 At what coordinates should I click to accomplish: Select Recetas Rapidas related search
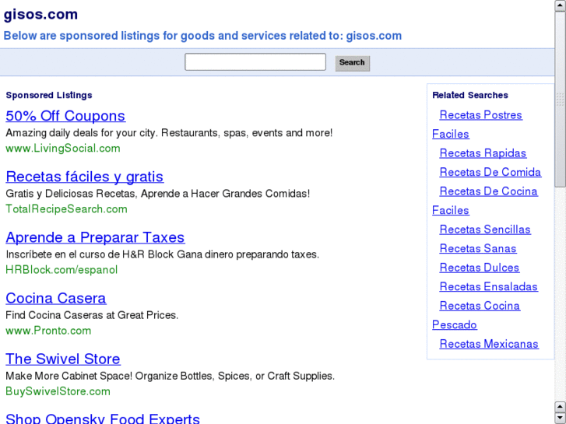483,153
